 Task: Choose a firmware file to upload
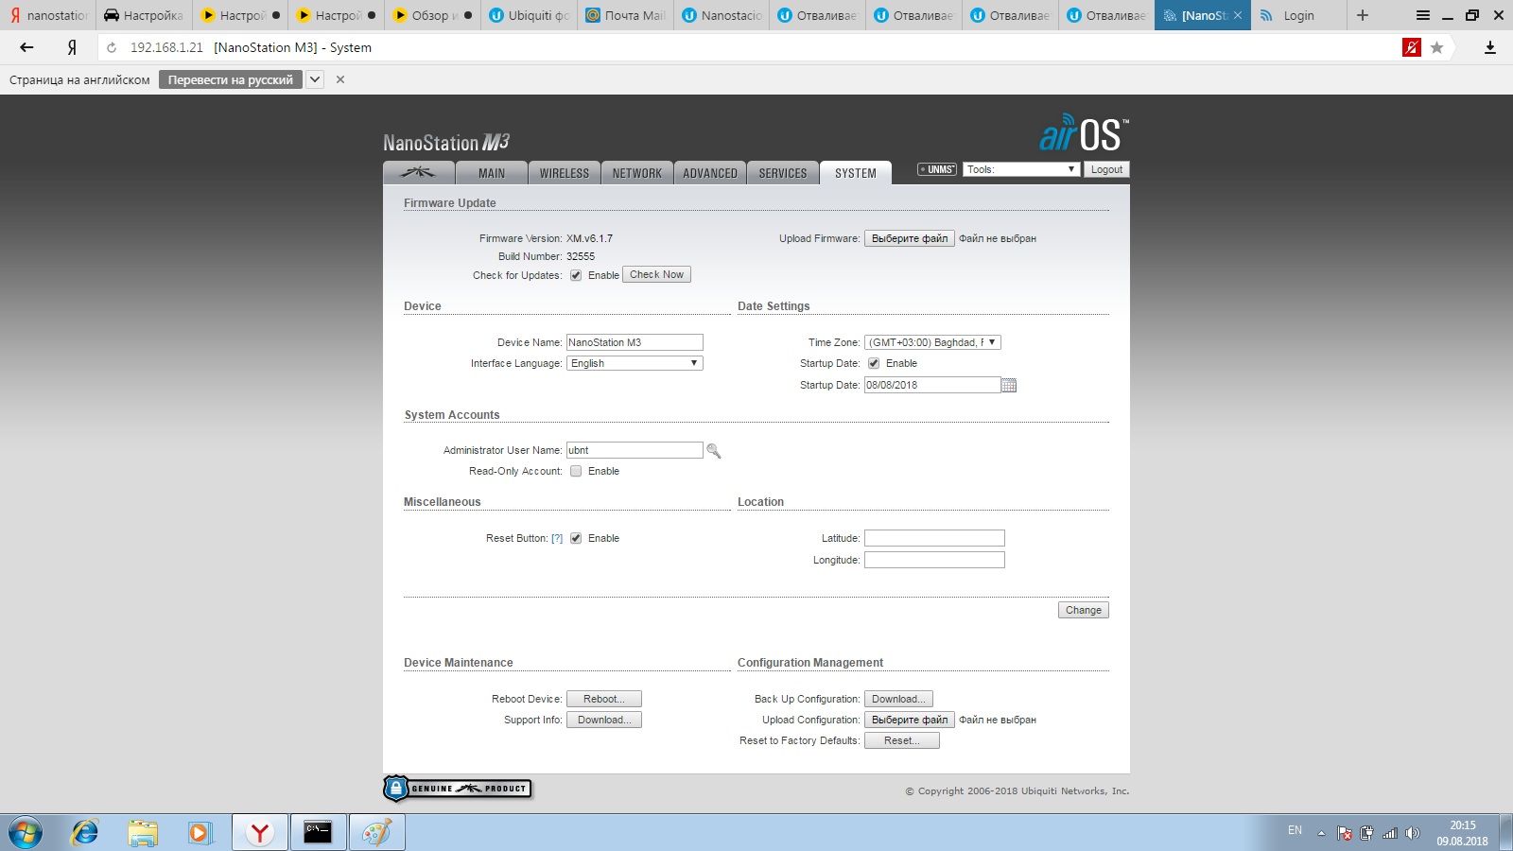point(910,238)
